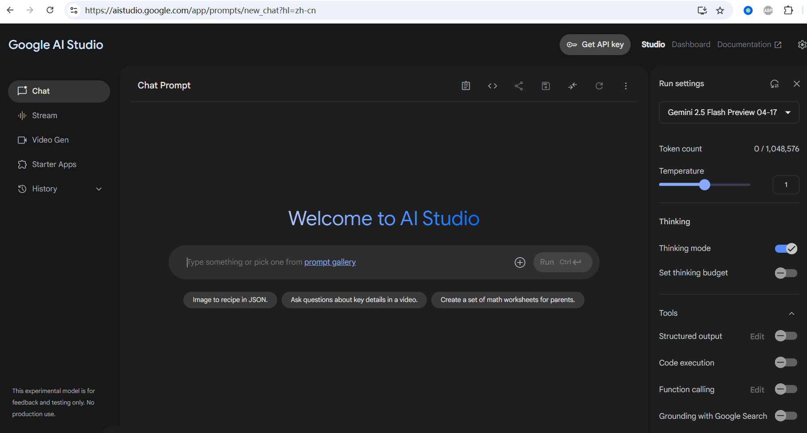Click the plus insert media icon
Viewport: 807px width, 433px height.
520,262
